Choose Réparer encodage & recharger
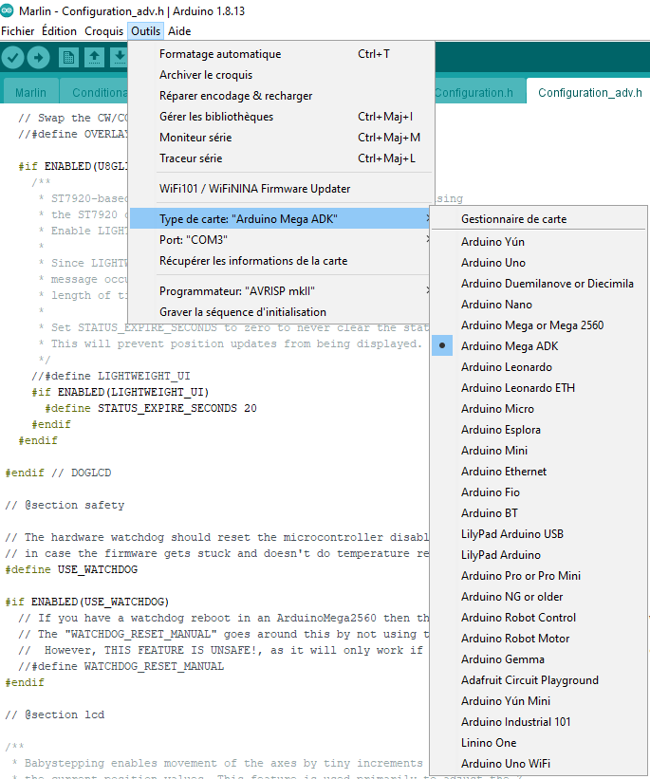This screenshot has width=650, height=779. [x=281, y=96]
